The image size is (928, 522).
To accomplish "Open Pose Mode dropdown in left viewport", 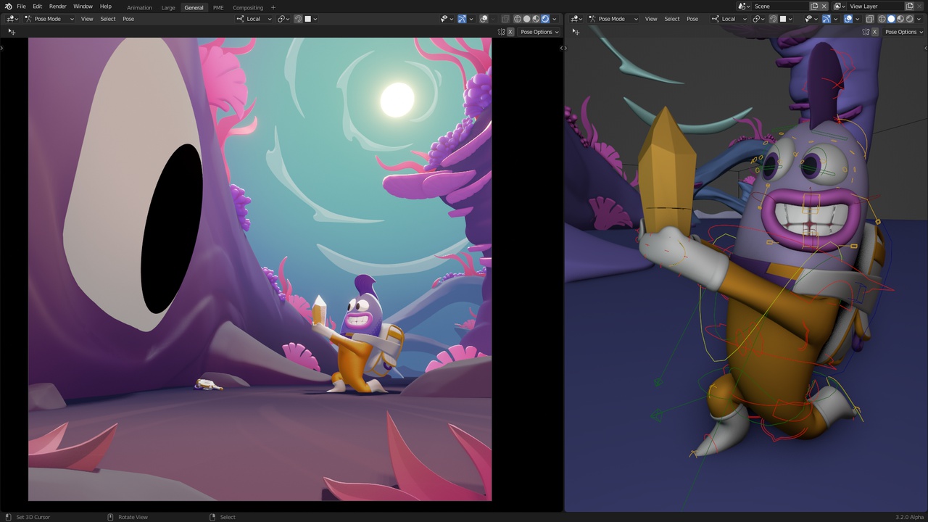I will point(49,19).
